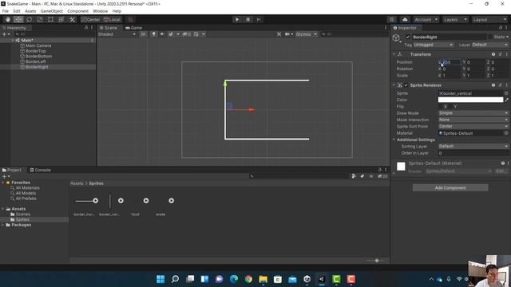Open the Component menu
The height and width of the screenshot is (287, 511).
[78, 11]
